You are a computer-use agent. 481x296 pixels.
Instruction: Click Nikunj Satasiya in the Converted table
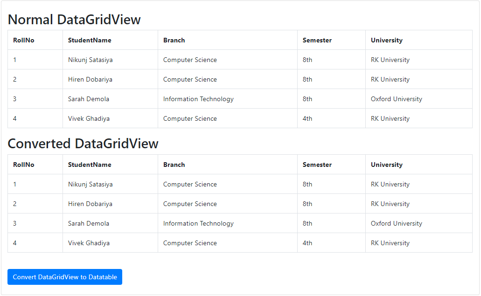pos(90,184)
